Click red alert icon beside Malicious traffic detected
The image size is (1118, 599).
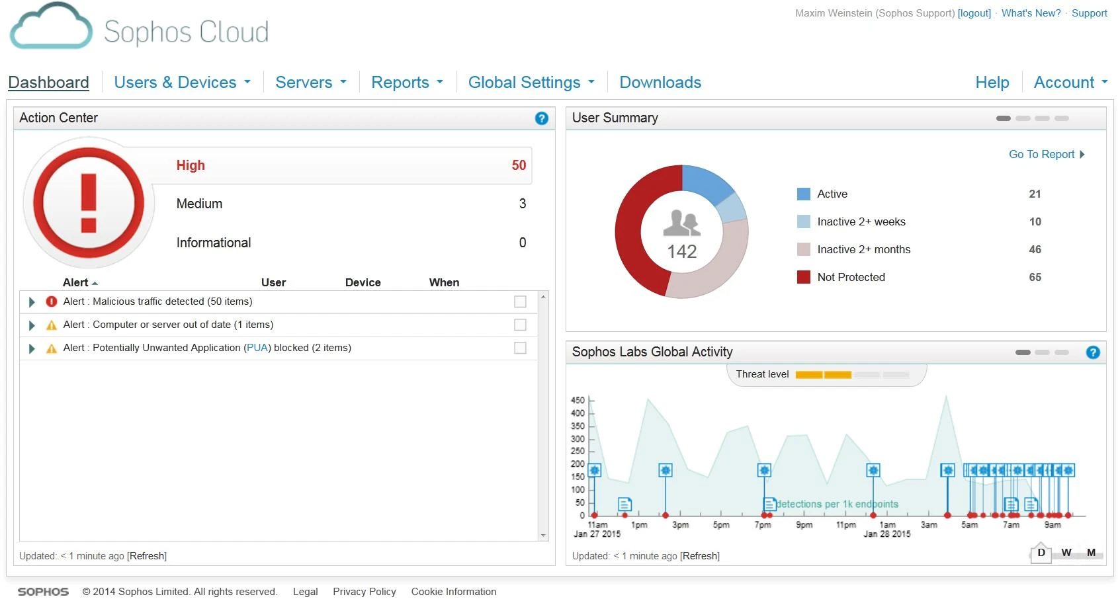pyautogui.click(x=52, y=301)
